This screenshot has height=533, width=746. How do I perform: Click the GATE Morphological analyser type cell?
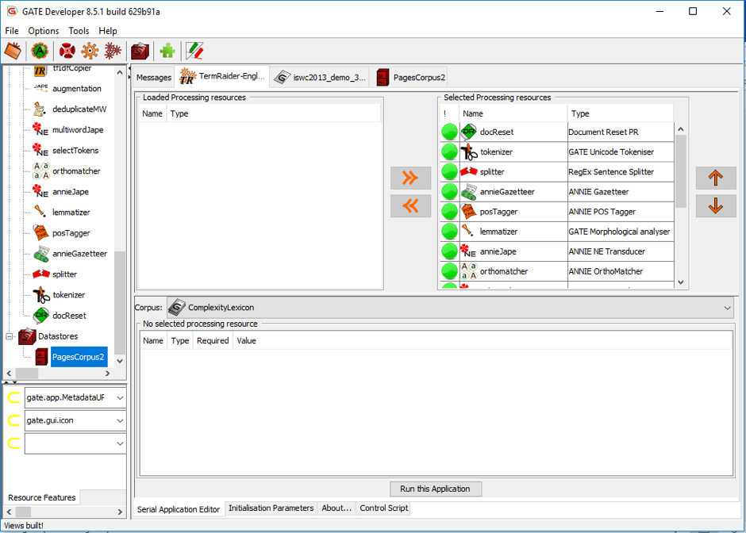click(620, 232)
